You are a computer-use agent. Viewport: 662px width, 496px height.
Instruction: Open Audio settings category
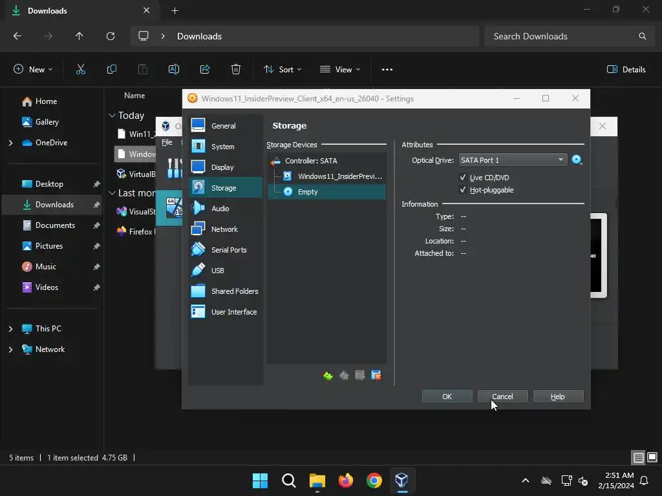coord(225,209)
